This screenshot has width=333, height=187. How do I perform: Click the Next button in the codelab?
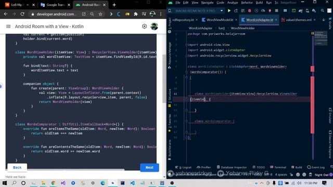tap(149, 167)
